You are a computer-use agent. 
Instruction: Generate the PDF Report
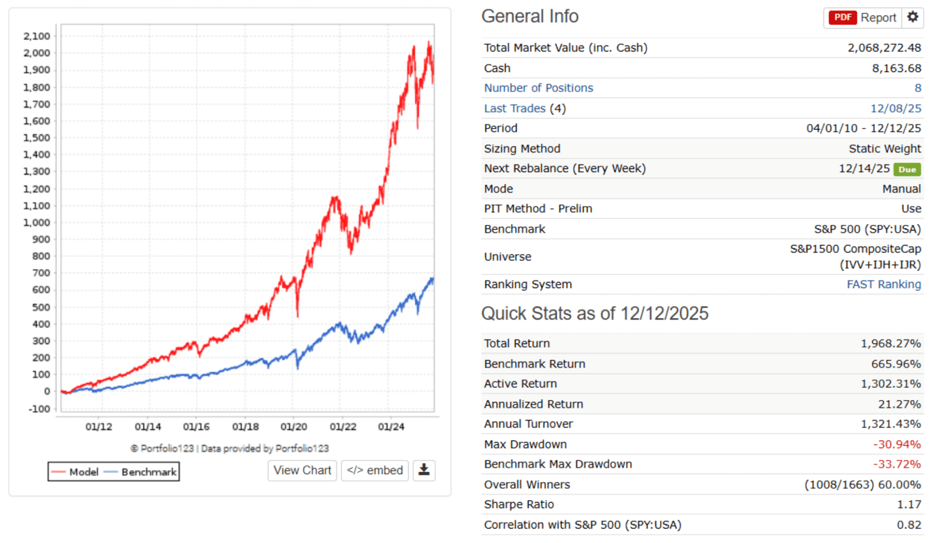[x=863, y=18]
